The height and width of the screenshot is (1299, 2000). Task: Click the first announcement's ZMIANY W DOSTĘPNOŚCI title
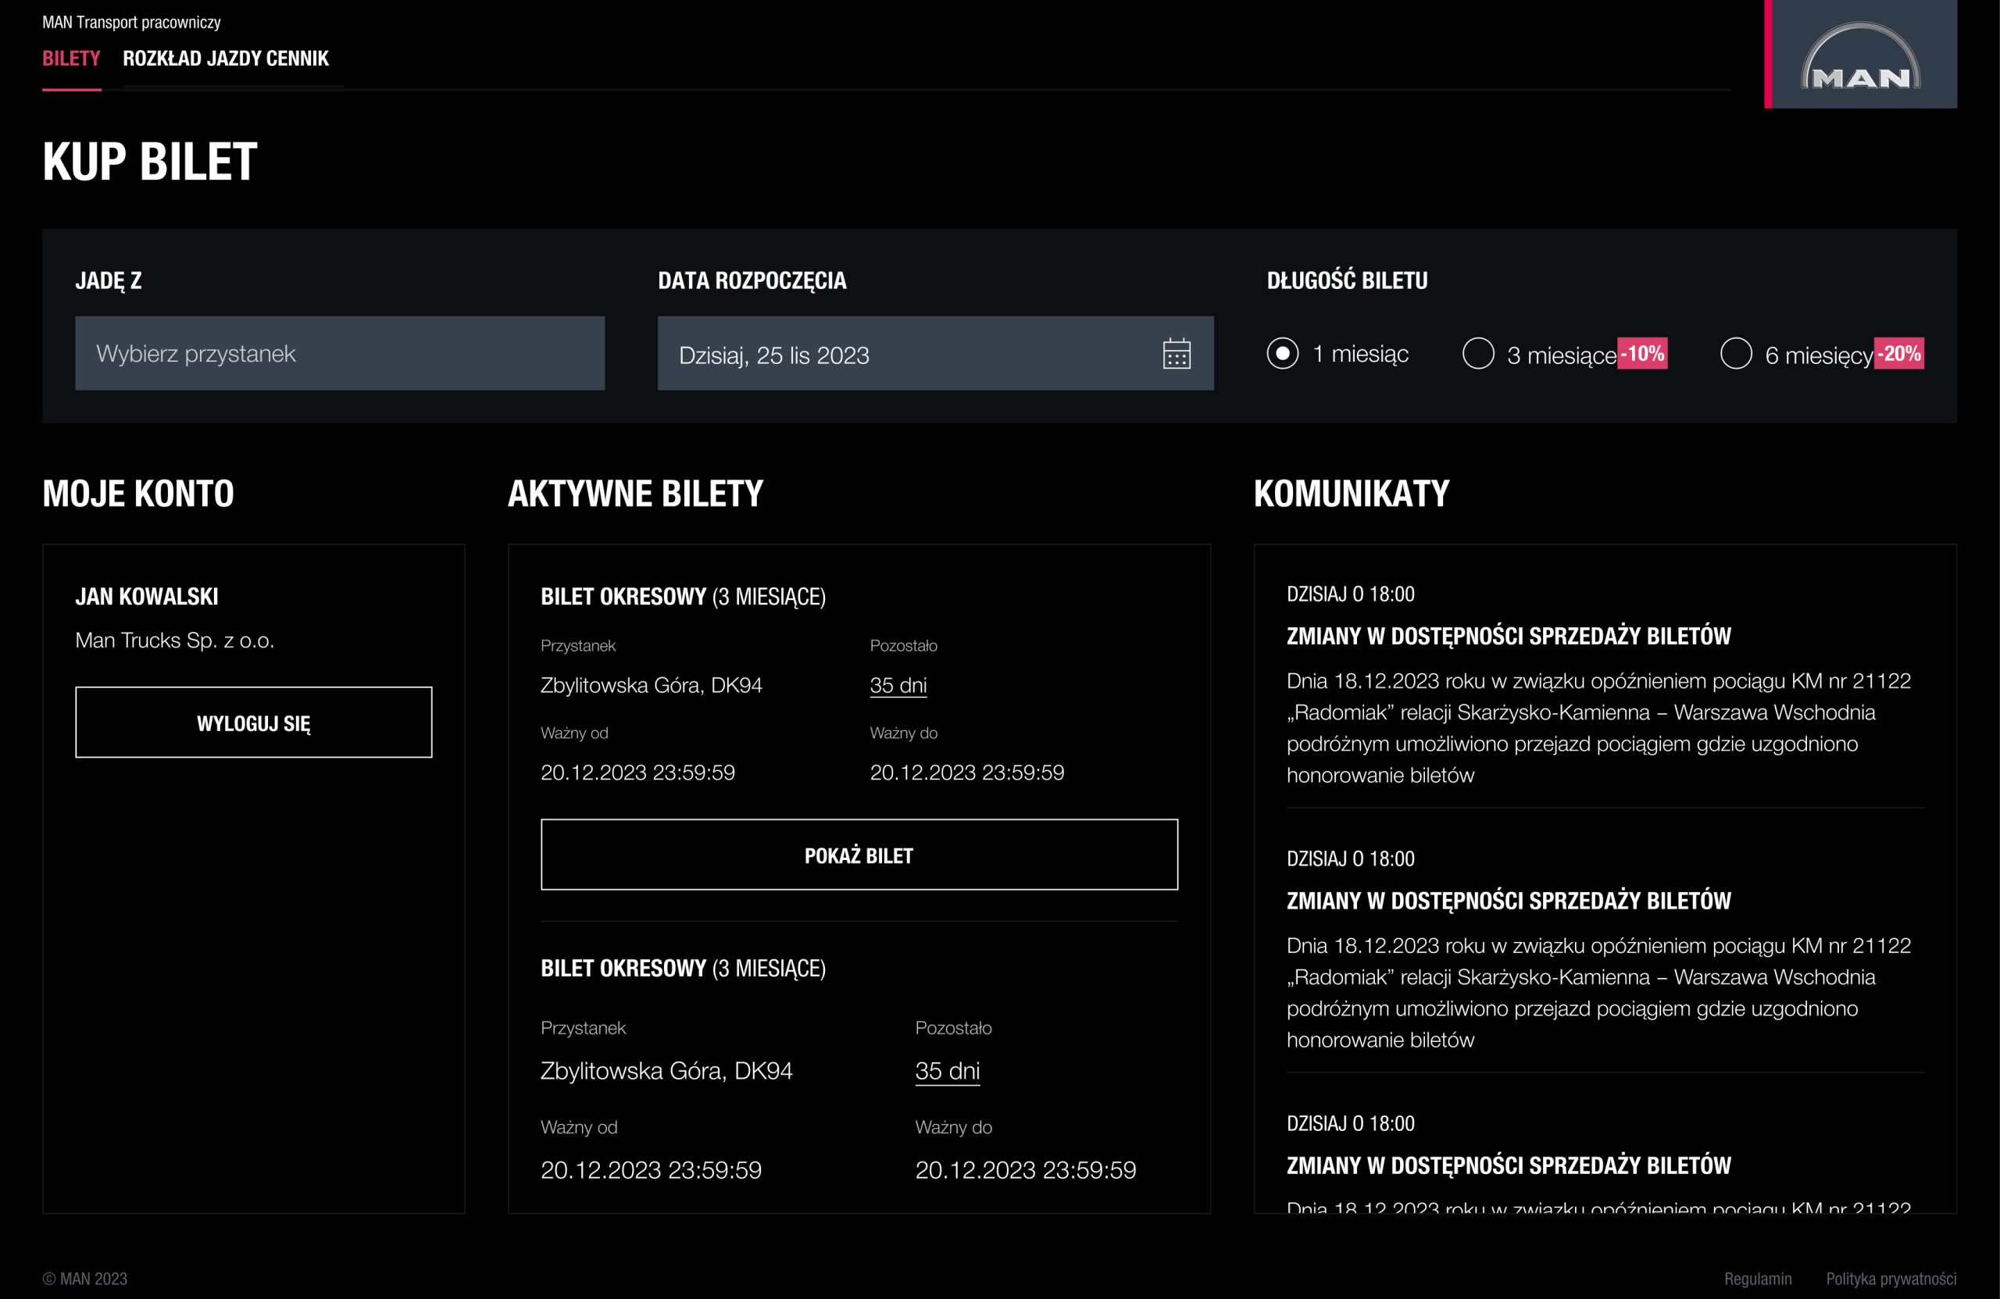(1509, 636)
